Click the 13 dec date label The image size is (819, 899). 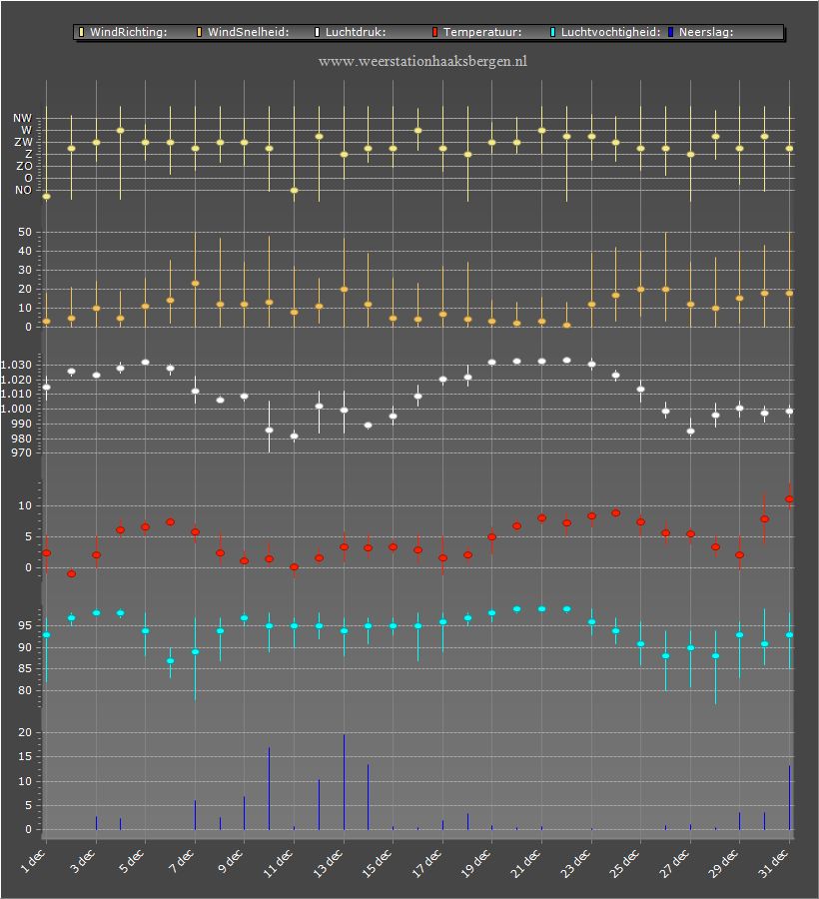(328, 863)
